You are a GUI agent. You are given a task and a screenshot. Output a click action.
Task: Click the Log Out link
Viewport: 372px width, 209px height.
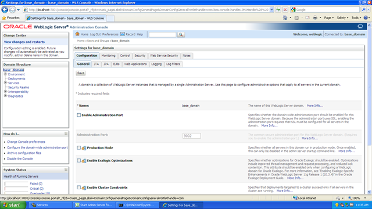[x=95, y=34]
